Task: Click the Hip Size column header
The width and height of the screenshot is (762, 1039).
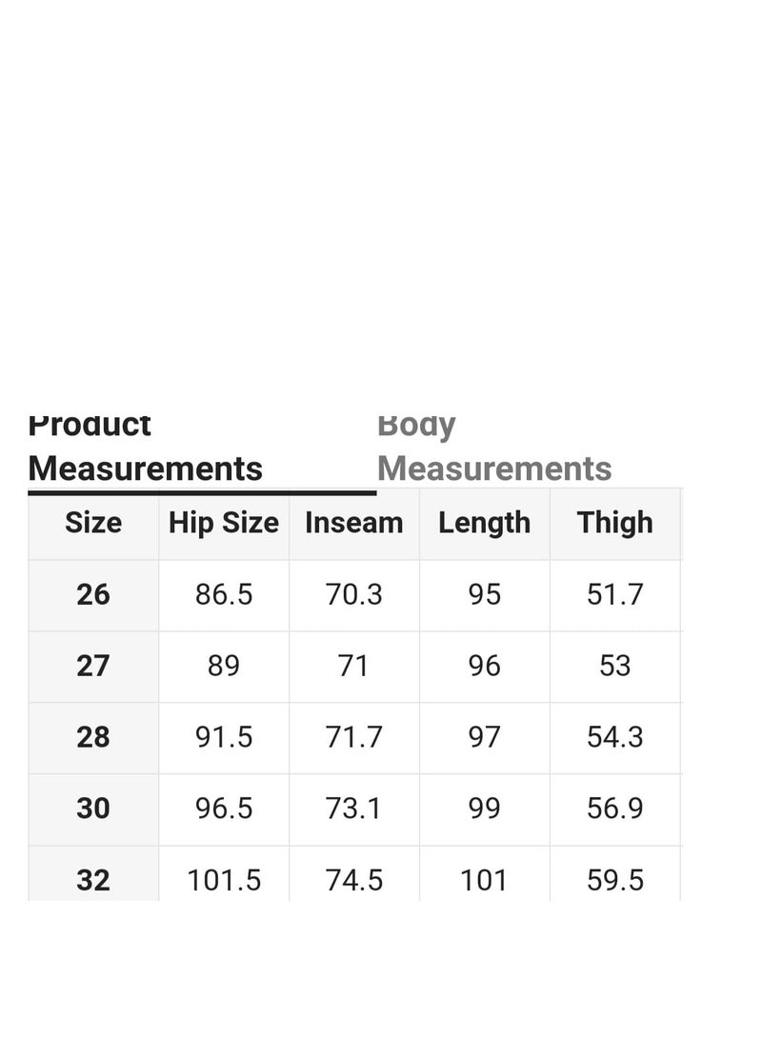Action: pyautogui.click(x=224, y=523)
